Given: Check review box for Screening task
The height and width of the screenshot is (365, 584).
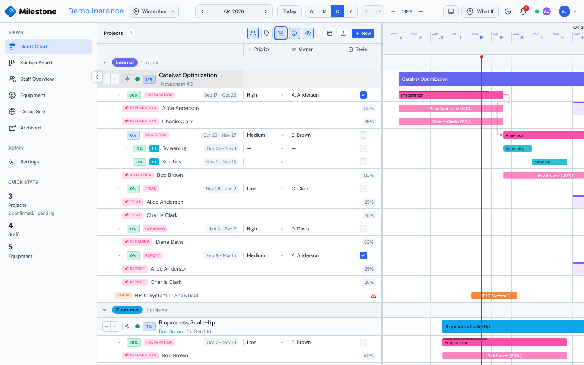Looking at the screenshot, I should pyautogui.click(x=363, y=148).
